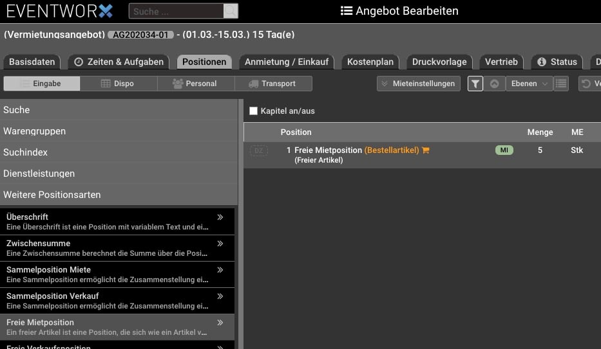Click the search magnifier icon
This screenshot has height=349, width=601.
coord(230,11)
